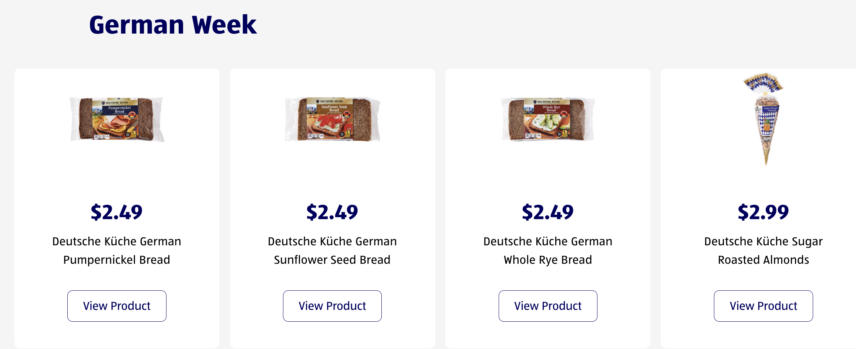Open the Deutsche Küche German Whole Rye Bread title

pos(548,250)
